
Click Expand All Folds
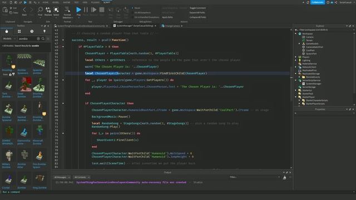coord(197,13)
